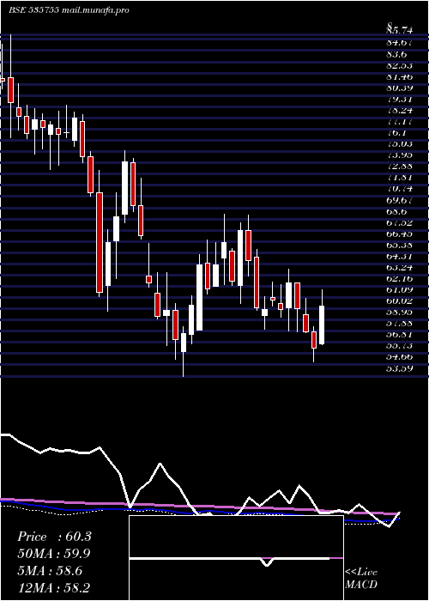Click the 70.74 price axis label

pyautogui.click(x=400, y=189)
